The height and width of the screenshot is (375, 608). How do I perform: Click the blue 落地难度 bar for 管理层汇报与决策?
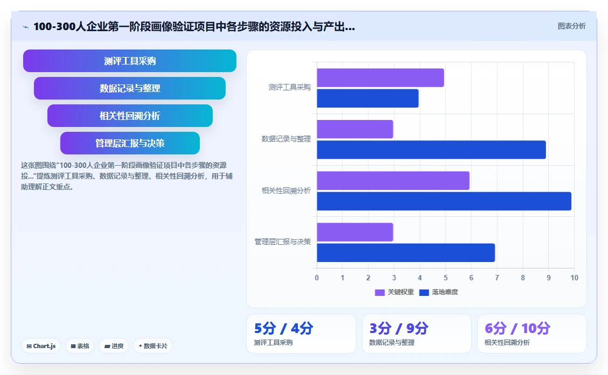[x=406, y=252]
